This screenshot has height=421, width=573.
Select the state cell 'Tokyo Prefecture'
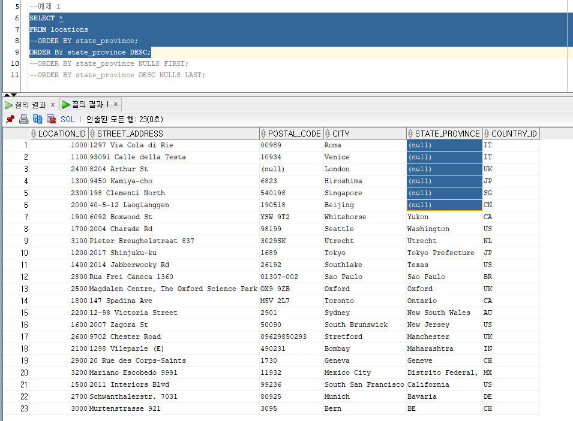point(445,253)
